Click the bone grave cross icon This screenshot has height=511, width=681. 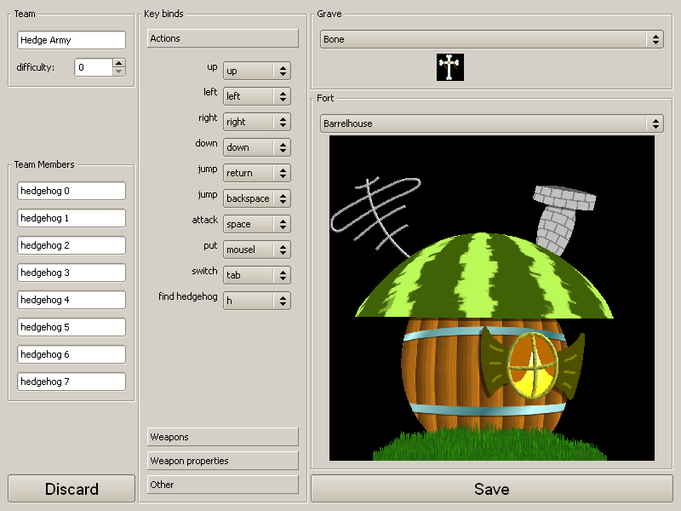(x=449, y=67)
